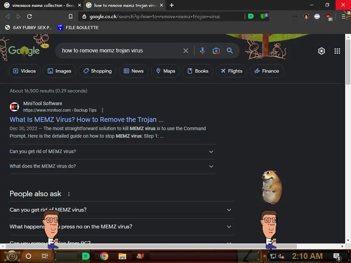Open the green shield blocker icon
The width and height of the screenshot is (351, 263).
(264, 16)
